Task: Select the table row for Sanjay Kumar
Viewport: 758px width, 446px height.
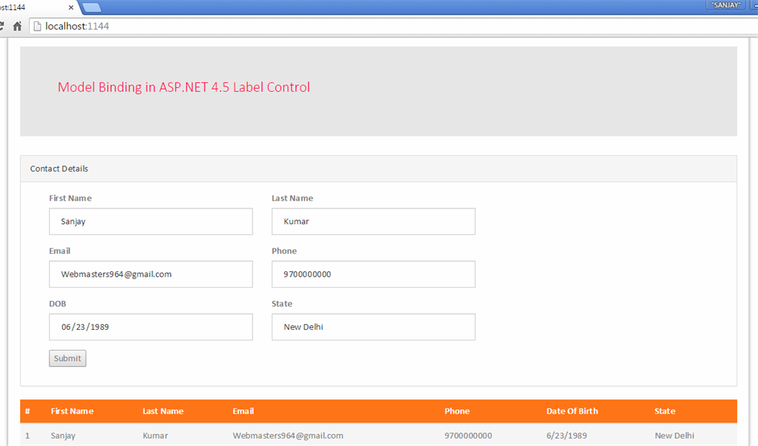Action: [x=296, y=436]
